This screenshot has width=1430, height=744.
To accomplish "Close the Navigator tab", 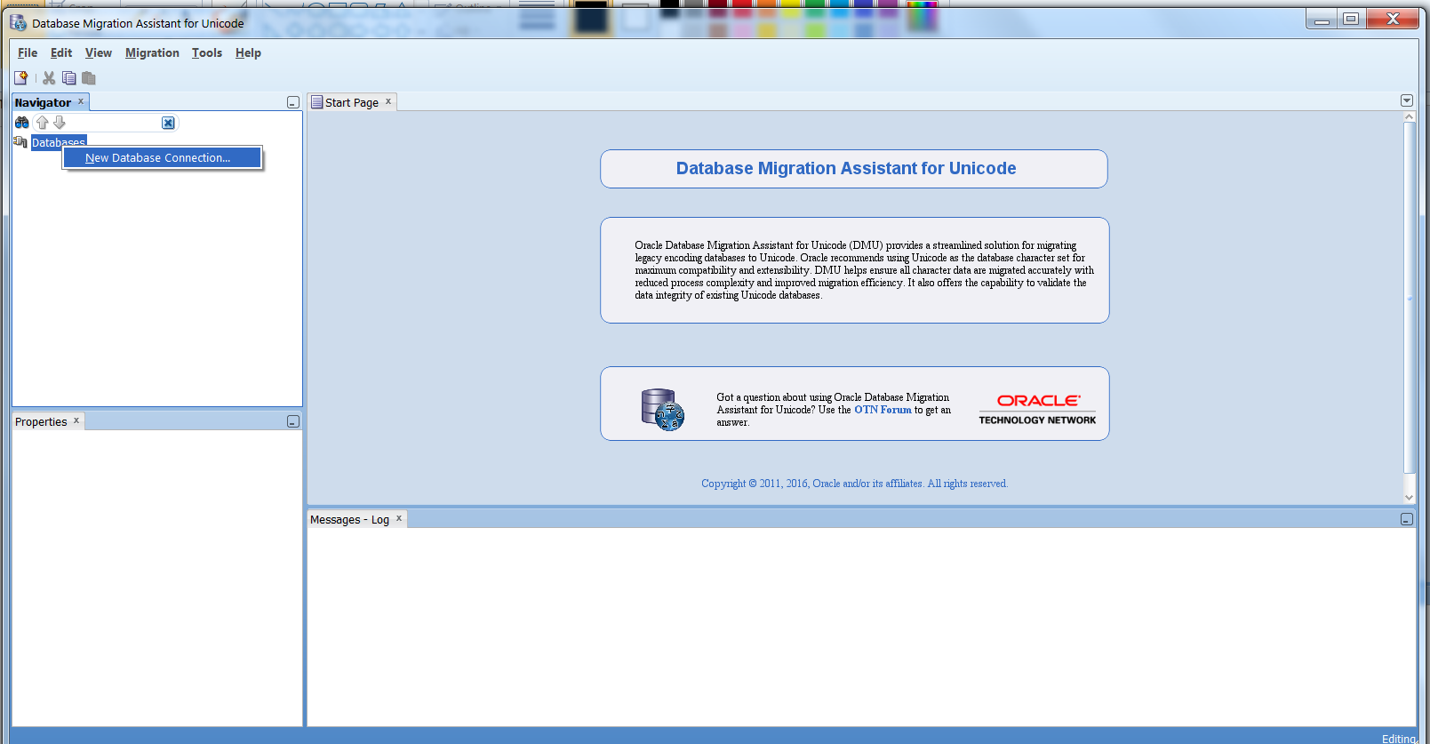I will click(81, 101).
